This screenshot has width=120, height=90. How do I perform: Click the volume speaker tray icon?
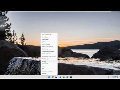110,77
